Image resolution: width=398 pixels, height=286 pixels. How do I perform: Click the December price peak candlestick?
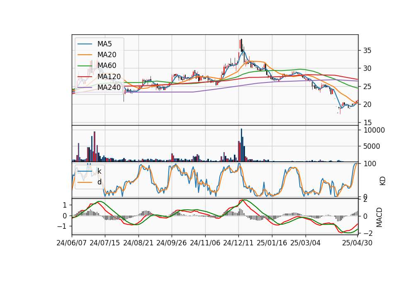point(241,46)
